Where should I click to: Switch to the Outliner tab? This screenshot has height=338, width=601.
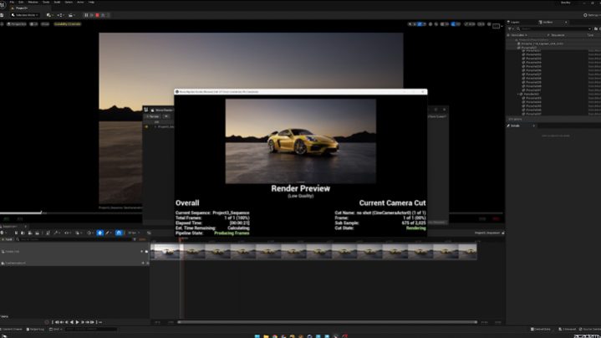point(546,23)
